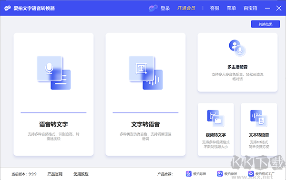The height and width of the screenshot is (180, 286).
Task: Select the 语音转文字 title
Action: [x=53, y=124]
